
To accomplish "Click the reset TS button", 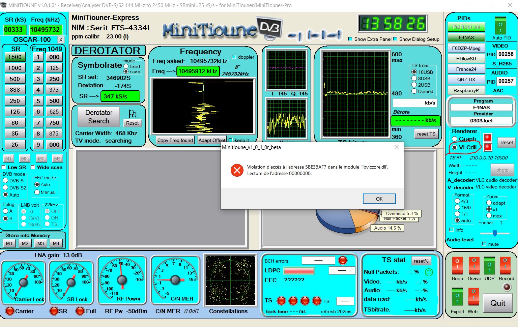I will click(426, 134).
